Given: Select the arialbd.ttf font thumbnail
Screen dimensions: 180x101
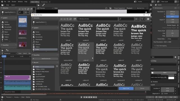Looking at the screenshot, I should (85, 32).
